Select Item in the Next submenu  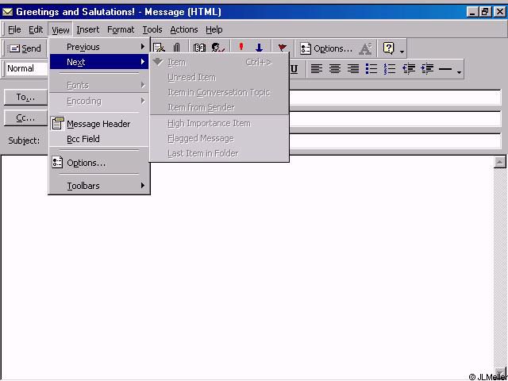219,62
